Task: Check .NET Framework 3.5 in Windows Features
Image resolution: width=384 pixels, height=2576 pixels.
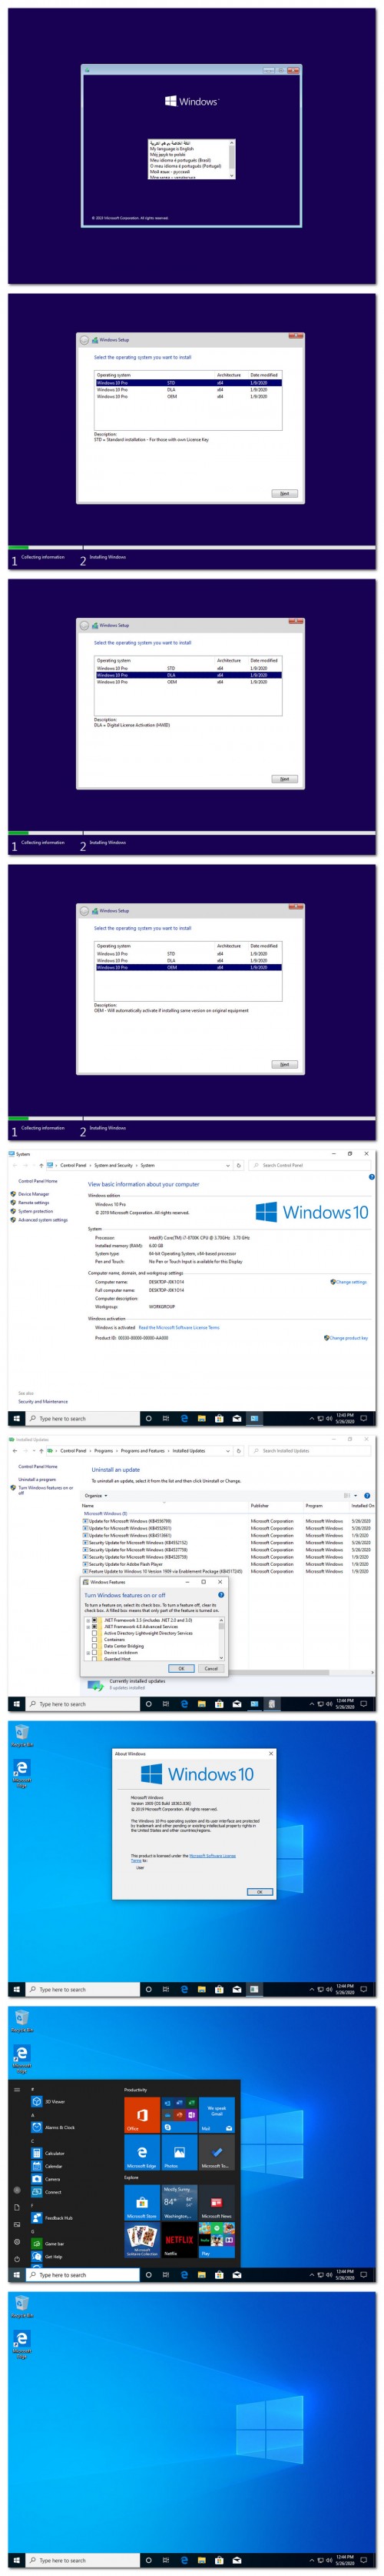Action: click(x=94, y=1620)
